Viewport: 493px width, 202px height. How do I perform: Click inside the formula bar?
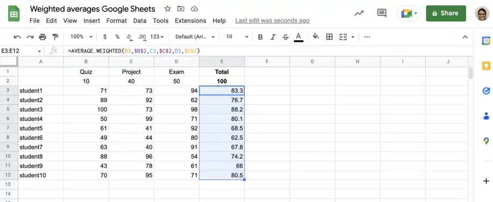point(267,51)
